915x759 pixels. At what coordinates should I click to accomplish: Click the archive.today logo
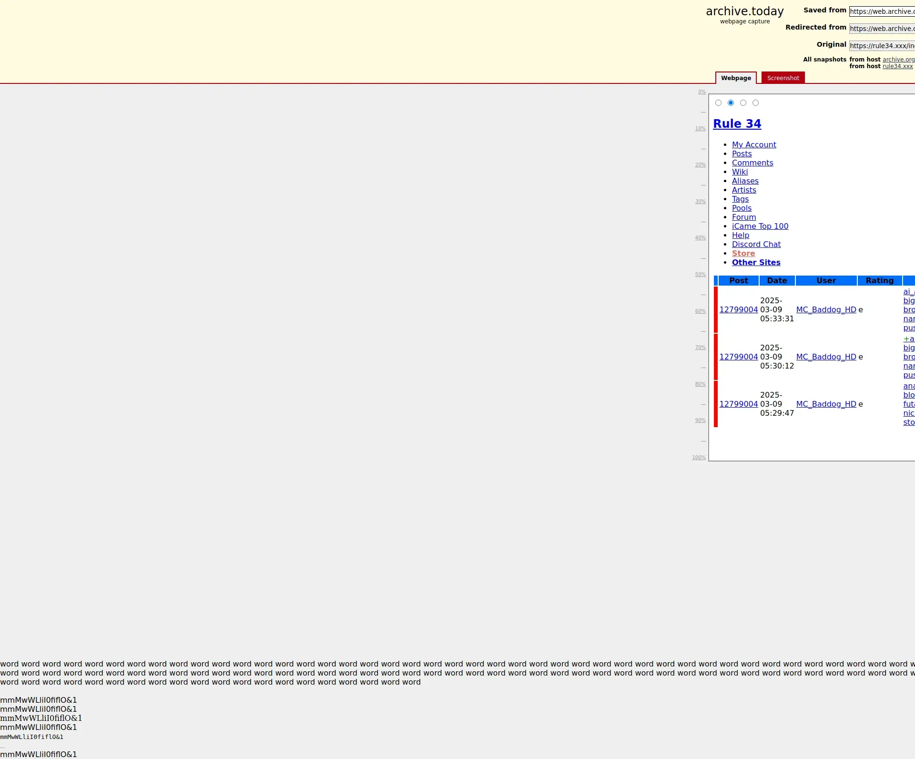[744, 11]
